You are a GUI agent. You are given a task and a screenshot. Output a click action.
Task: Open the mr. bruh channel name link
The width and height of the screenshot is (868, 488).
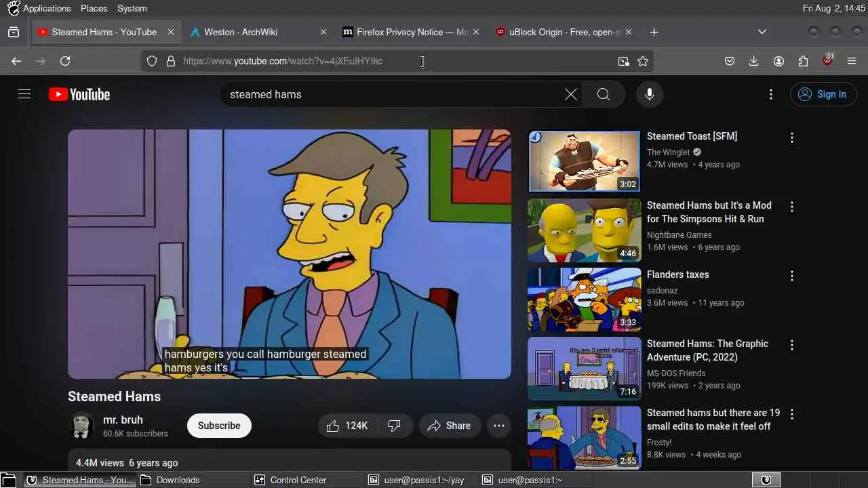point(123,420)
